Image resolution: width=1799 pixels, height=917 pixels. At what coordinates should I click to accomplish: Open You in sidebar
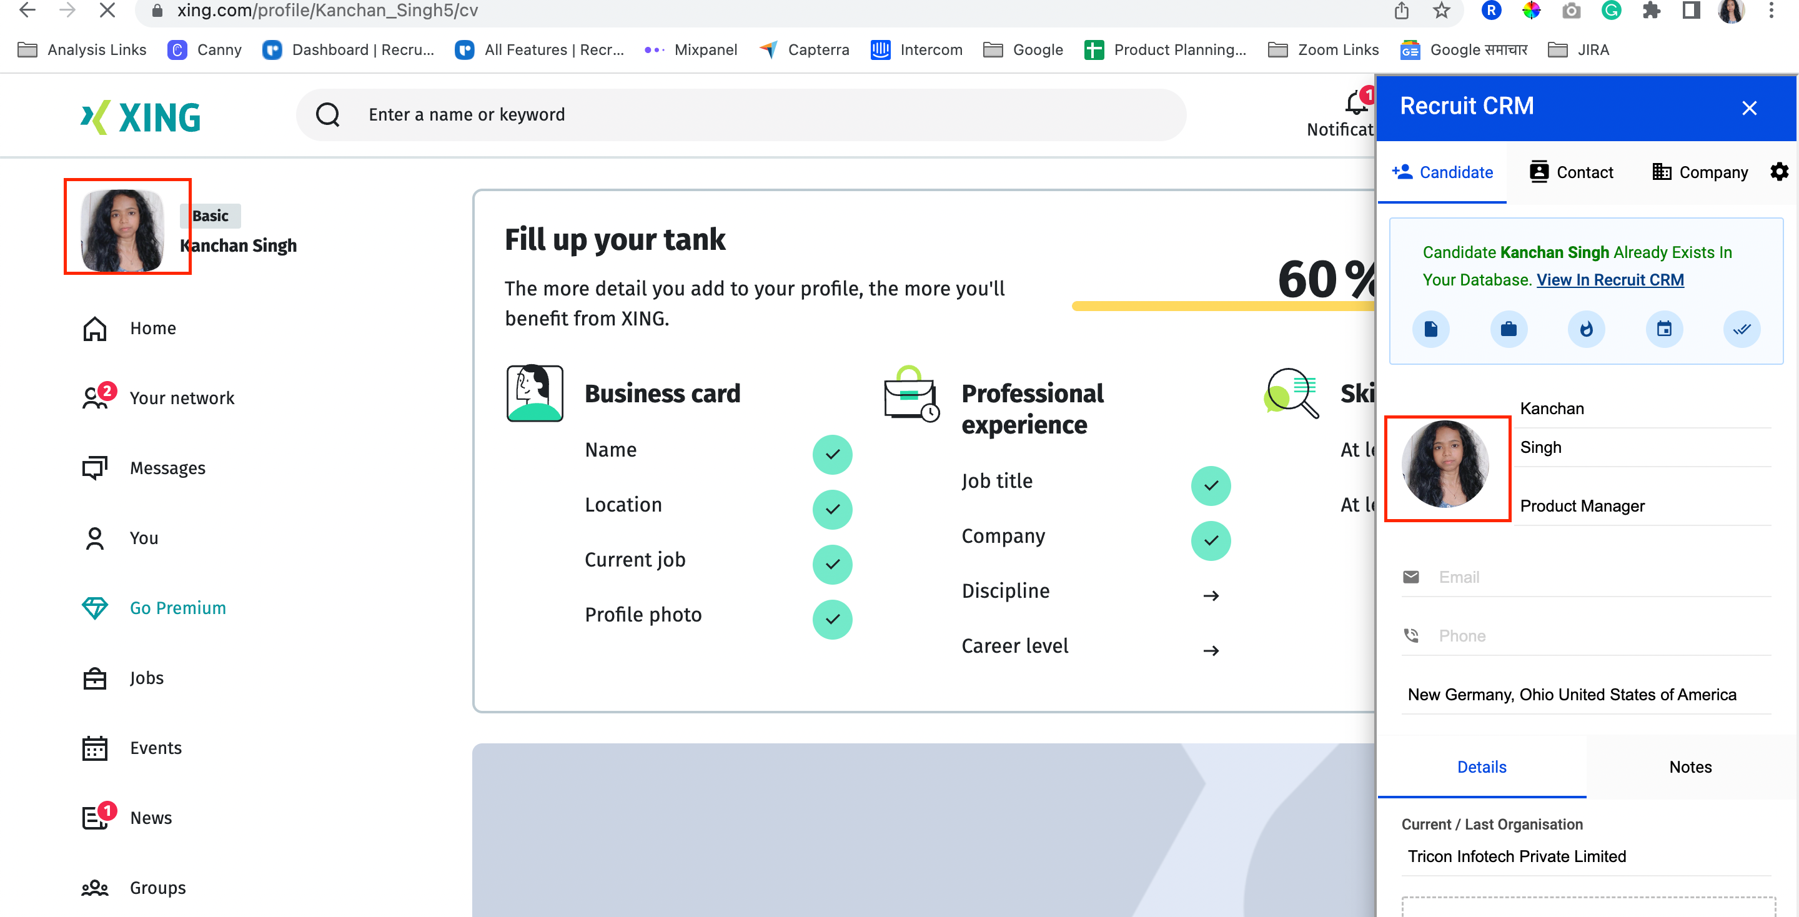click(x=120, y=538)
